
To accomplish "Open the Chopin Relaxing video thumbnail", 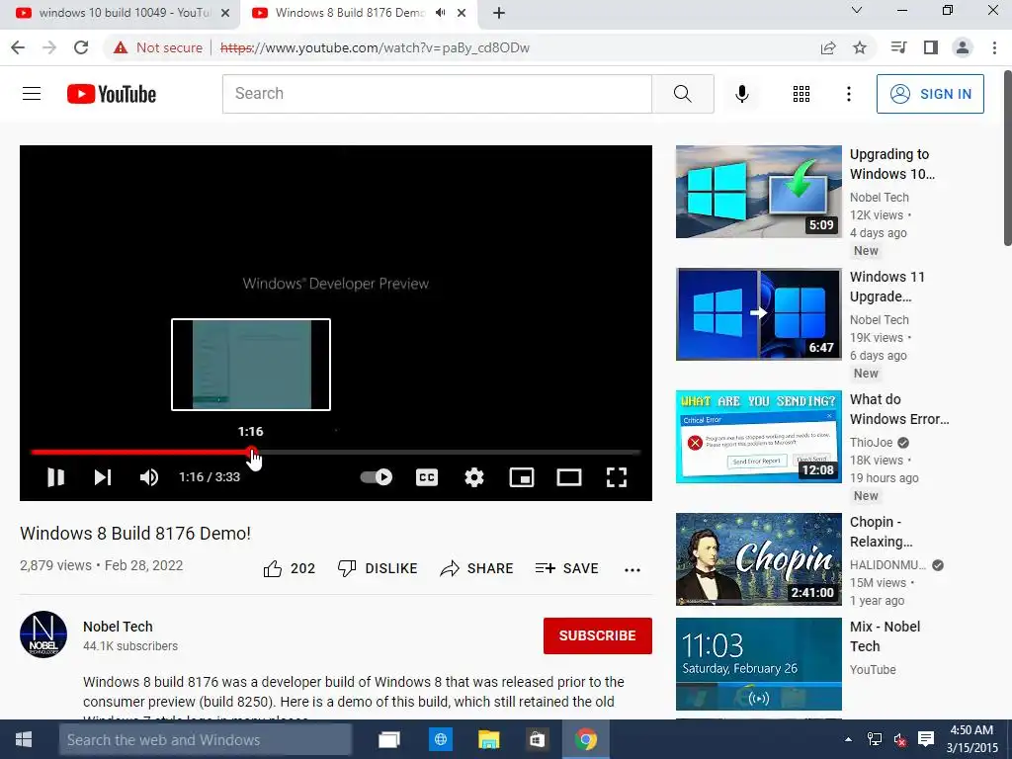I will click(x=759, y=559).
